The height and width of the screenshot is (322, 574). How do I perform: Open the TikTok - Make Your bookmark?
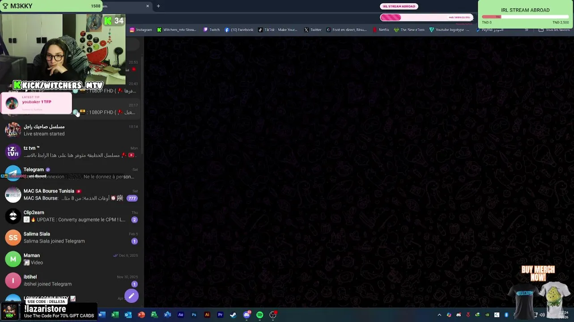click(x=277, y=30)
